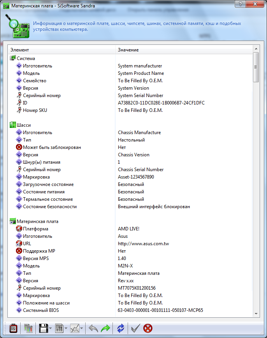Select the Asset-1234567890 value
The image size is (267, 338).
click(136, 177)
